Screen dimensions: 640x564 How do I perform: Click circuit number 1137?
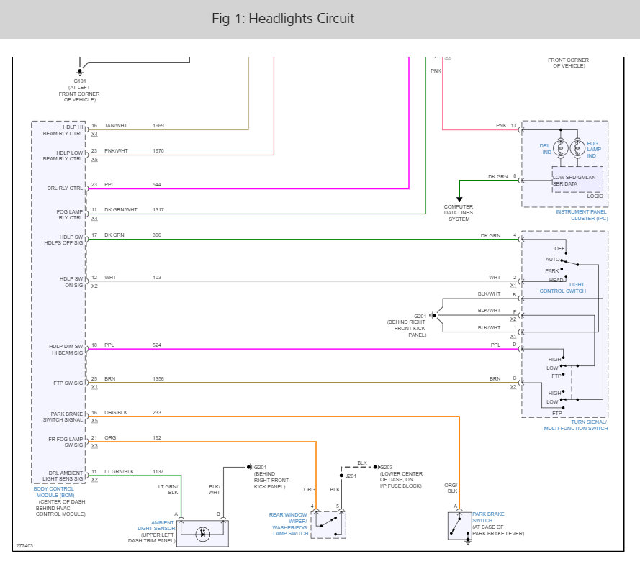pos(158,472)
